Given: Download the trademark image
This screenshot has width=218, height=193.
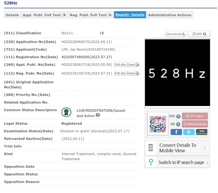Looking at the screenshot, I should pyautogui.click(x=176, y=34).
